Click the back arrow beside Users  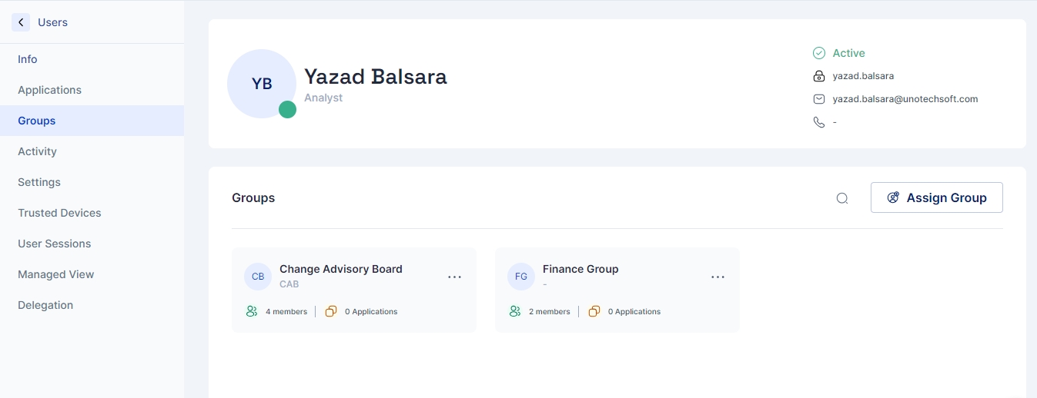(21, 22)
